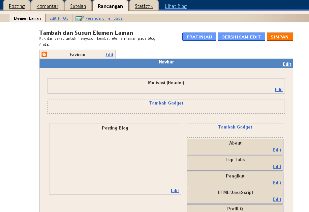Viewport: 309px width, 212px height.
Task: Open the Posting tab
Action: pyautogui.click(x=17, y=6)
